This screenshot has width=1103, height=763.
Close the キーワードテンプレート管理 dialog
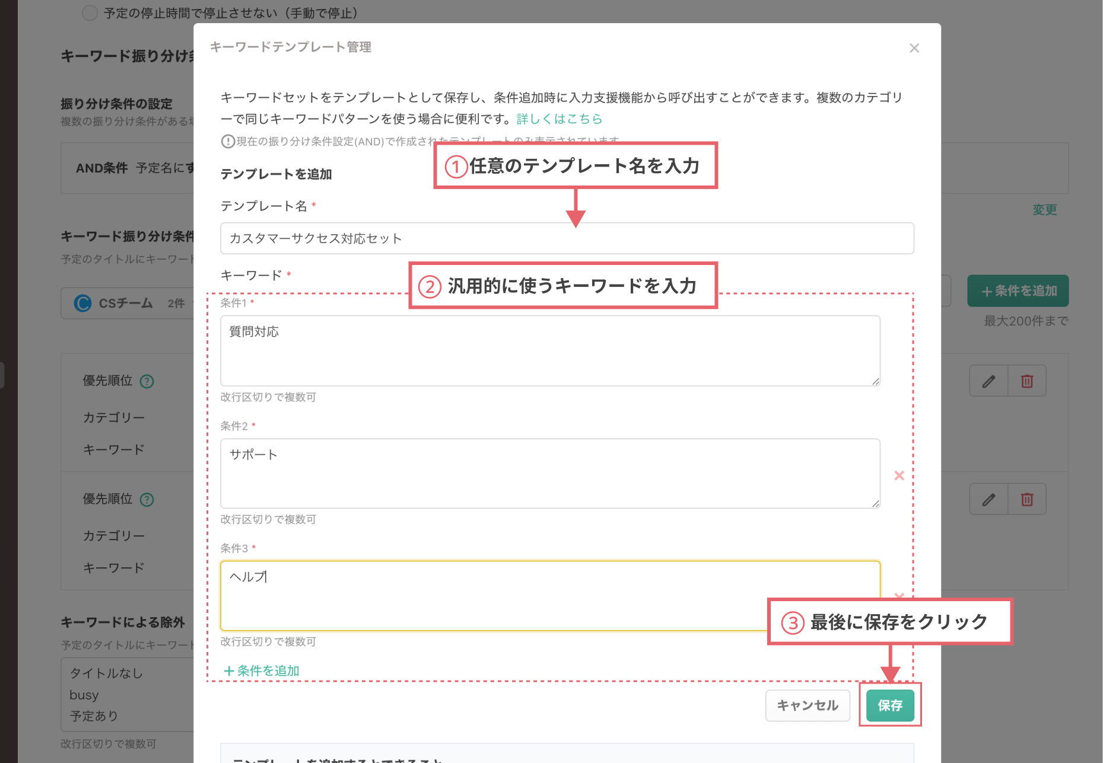point(914,48)
